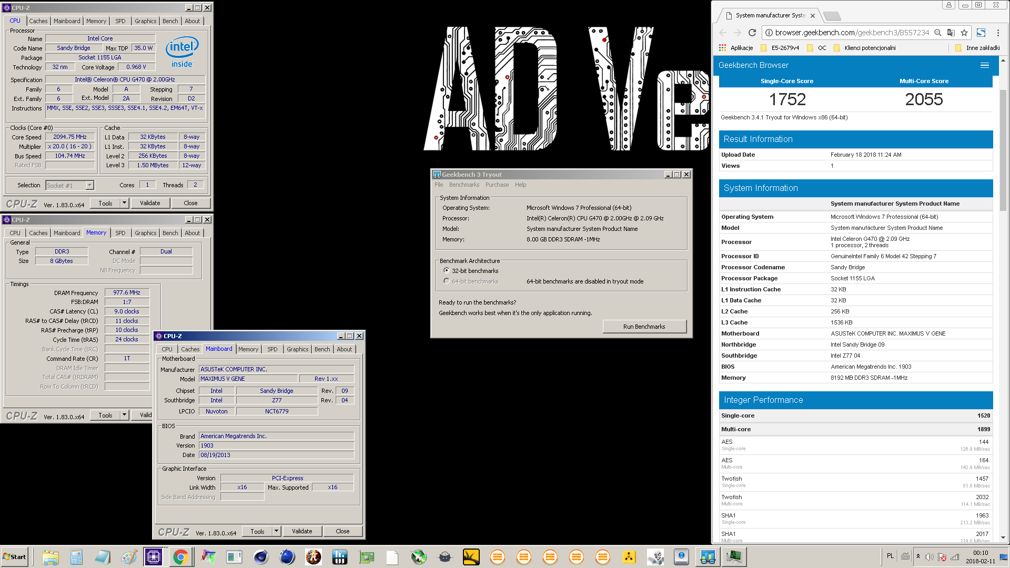Viewport: 1010px width, 568px height.
Task: Click the Chrome back arrow
Action: pos(723,33)
